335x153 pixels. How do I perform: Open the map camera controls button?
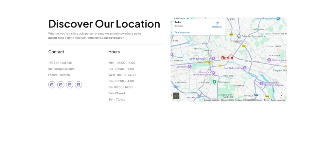(x=281, y=94)
